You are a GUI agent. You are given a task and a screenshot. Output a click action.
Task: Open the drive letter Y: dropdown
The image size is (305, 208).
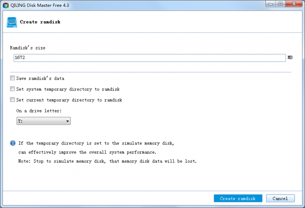point(44,121)
